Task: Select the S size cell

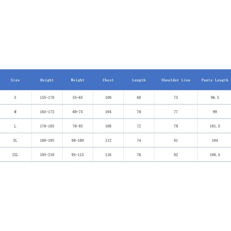Action: pos(15,97)
